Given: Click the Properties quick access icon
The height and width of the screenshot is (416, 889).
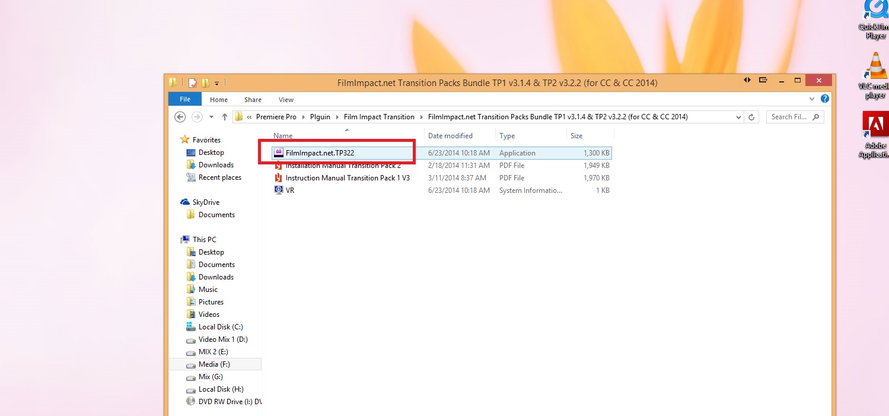Looking at the screenshot, I should click(193, 82).
